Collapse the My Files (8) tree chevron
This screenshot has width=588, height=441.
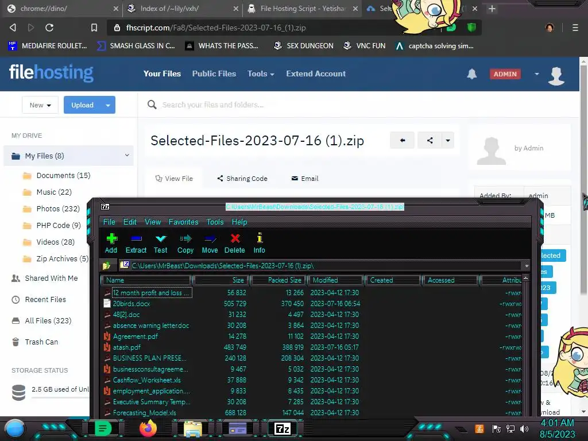tap(127, 155)
